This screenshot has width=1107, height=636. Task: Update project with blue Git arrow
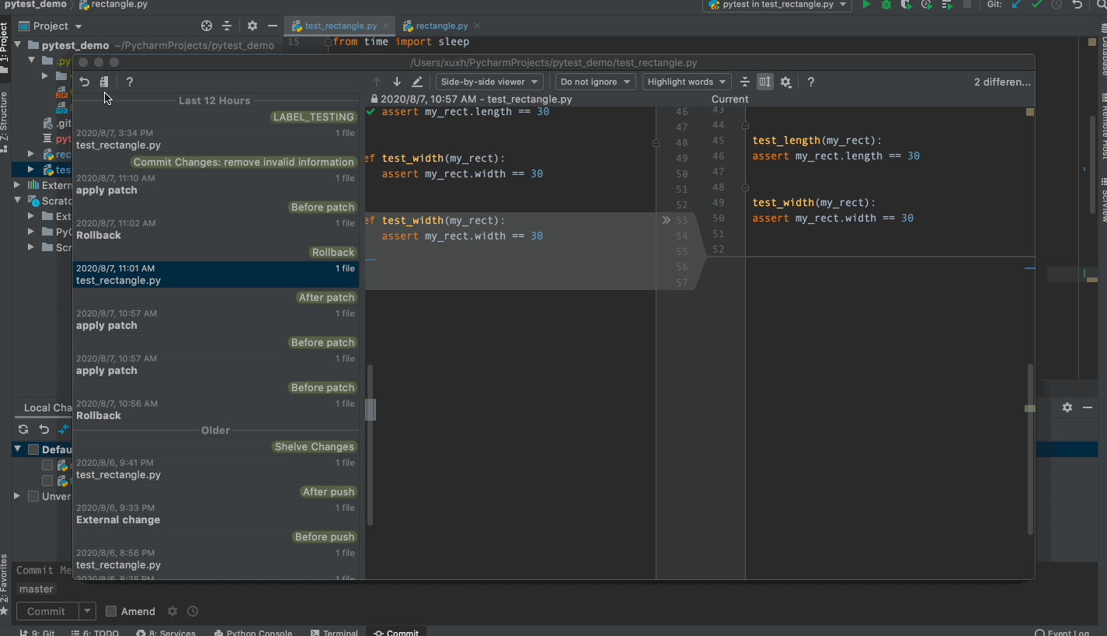click(x=1016, y=5)
